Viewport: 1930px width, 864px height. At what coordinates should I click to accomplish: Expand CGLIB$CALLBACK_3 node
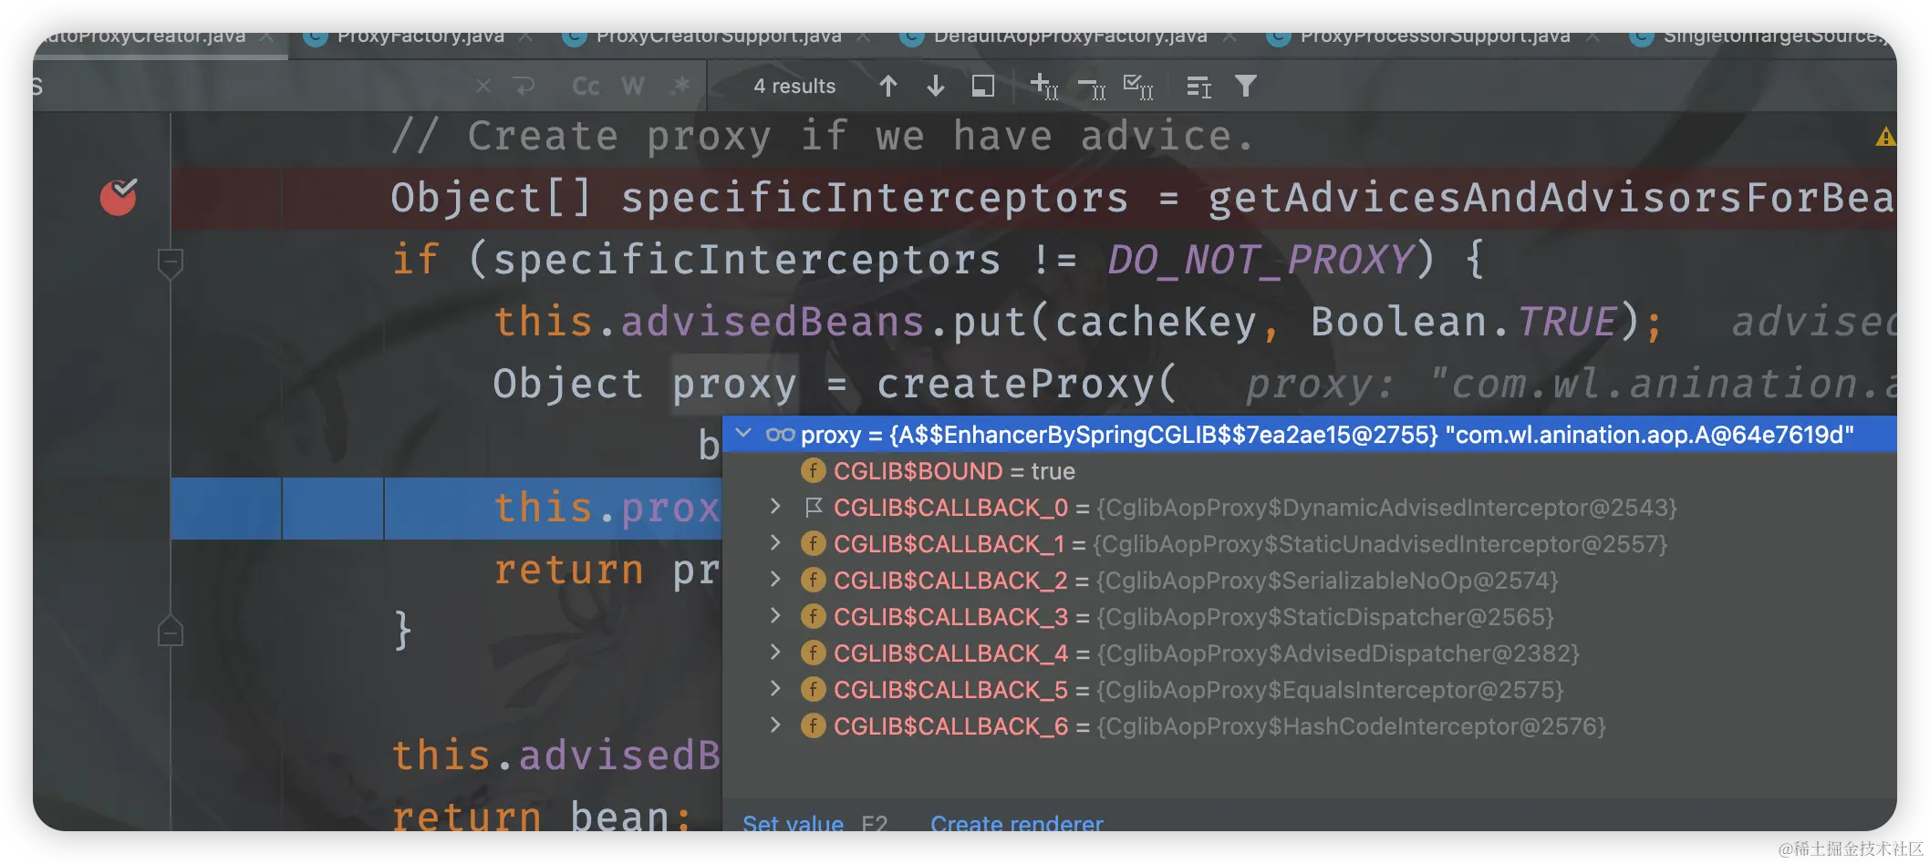pyautogui.click(x=775, y=616)
